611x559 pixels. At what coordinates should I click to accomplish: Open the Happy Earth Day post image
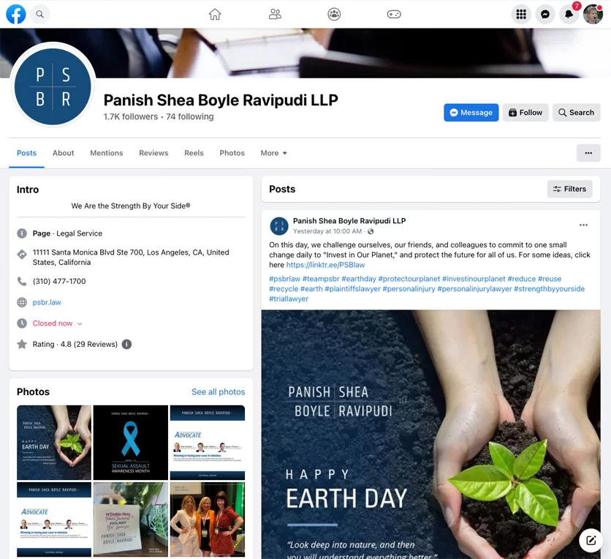tap(430, 434)
